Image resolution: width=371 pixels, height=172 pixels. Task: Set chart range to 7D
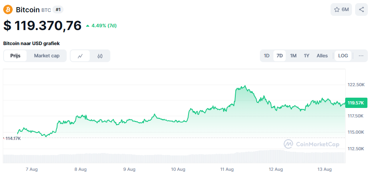click(280, 56)
